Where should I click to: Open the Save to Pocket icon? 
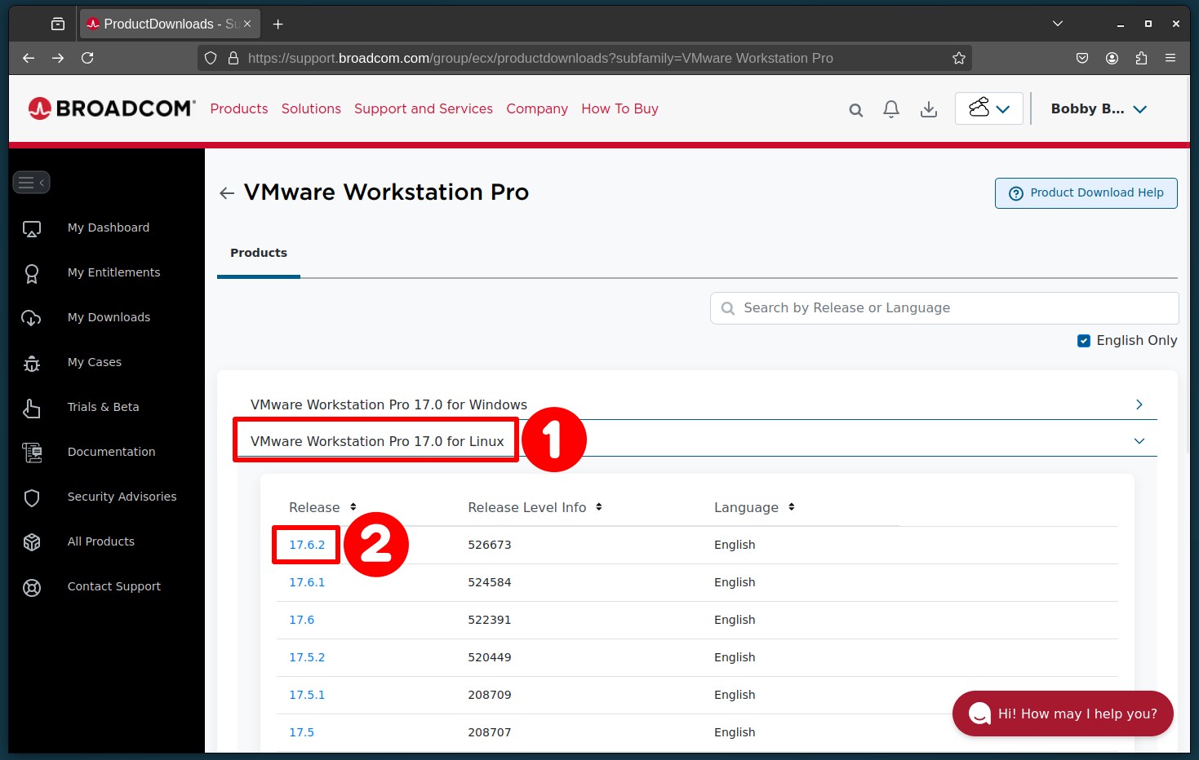[x=1082, y=58]
